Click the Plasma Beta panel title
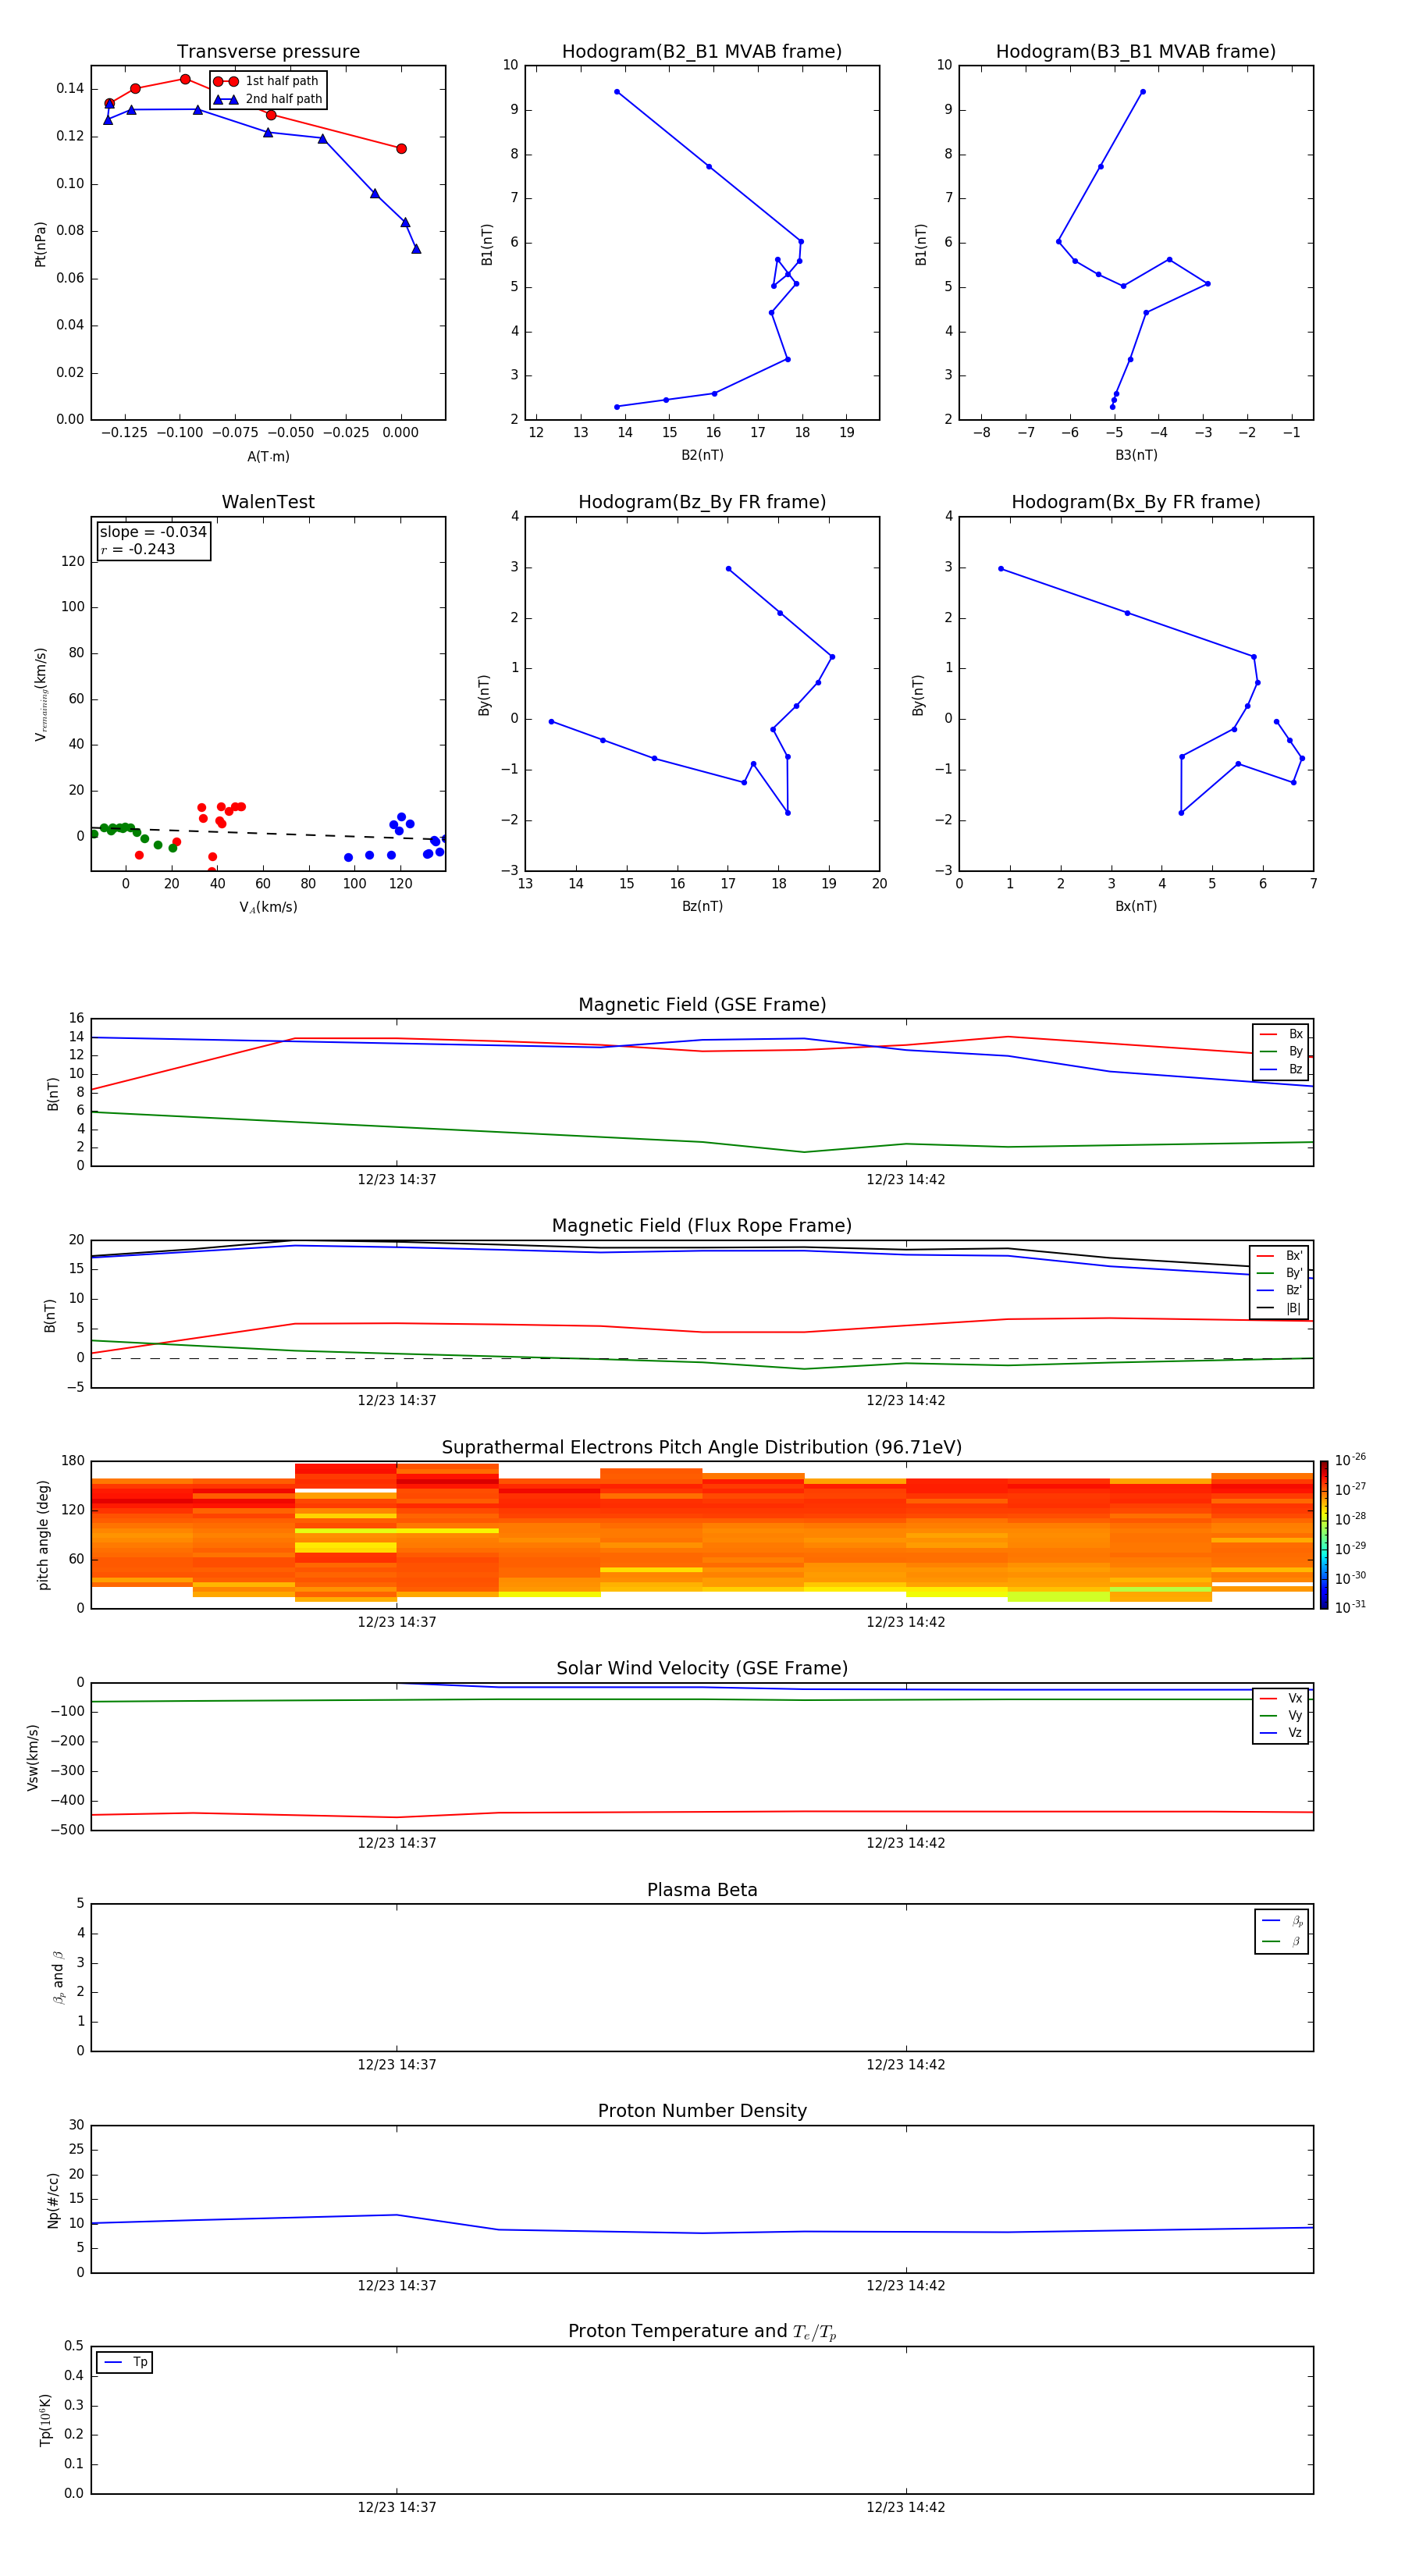Image resolution: width=1405 pixels, height=2576 pixels. (x=702, y=1890)
